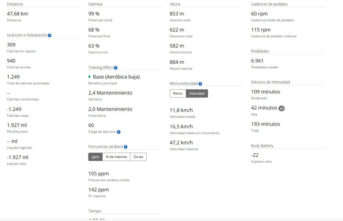
Task: Select the Velocidad button
Action: coord(197,93)
